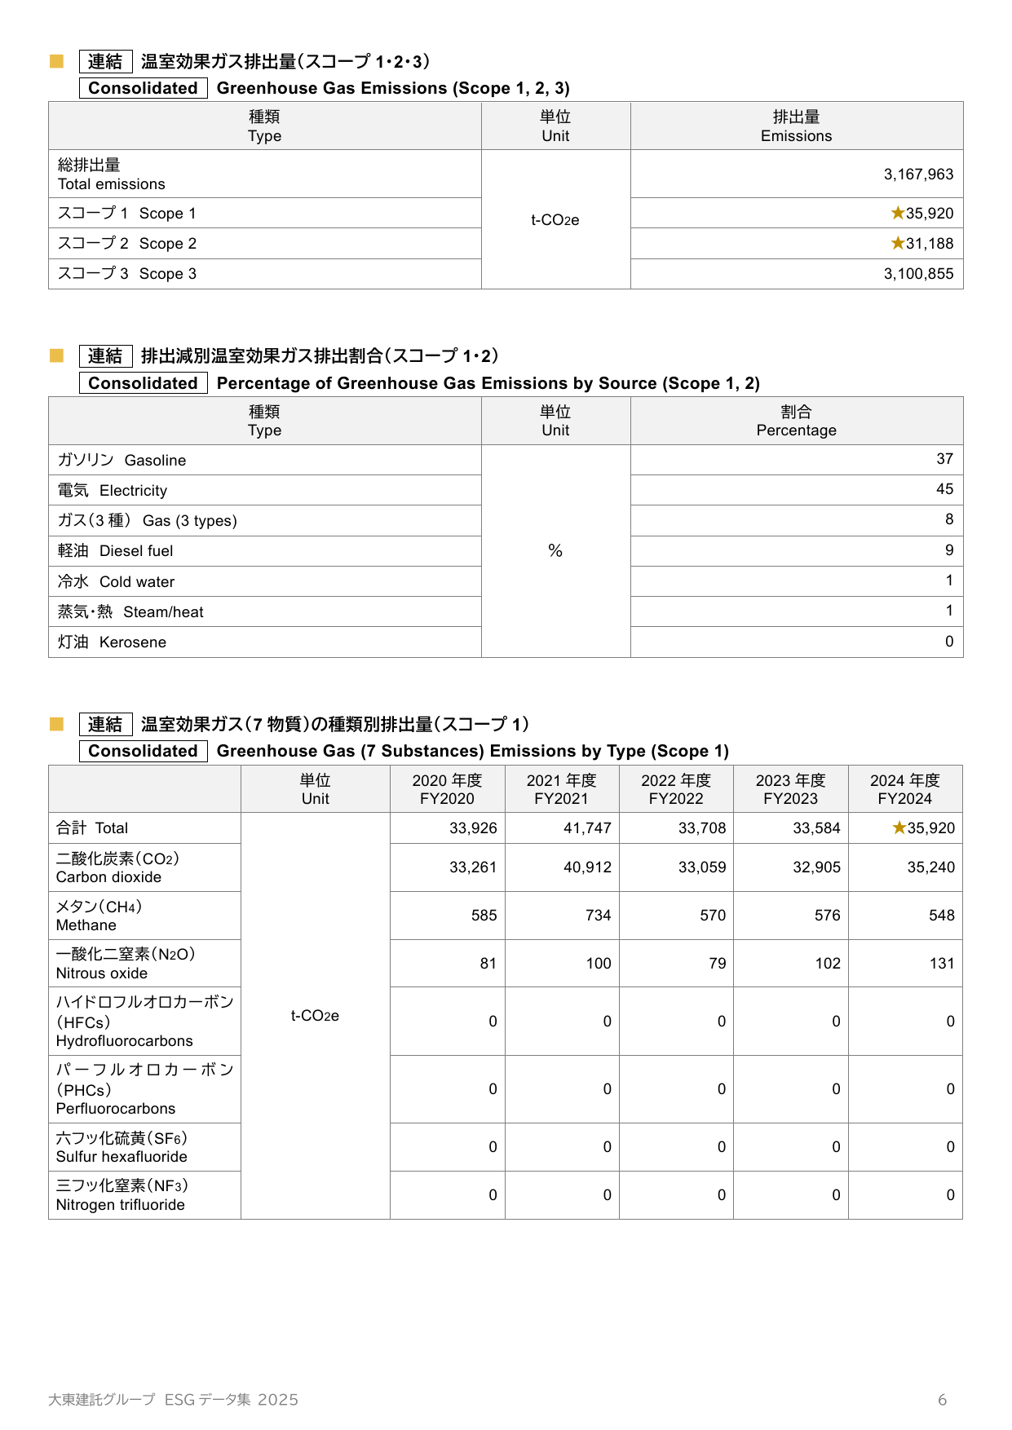
Task: Click the FY2020 total value 33,926
Action: click(x=473, y=828)
